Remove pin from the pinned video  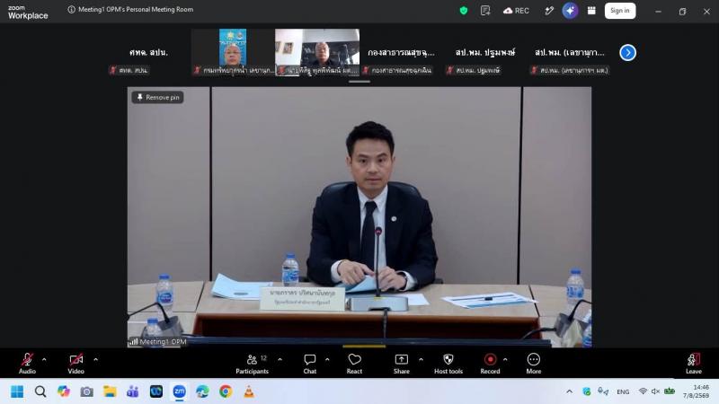point(158,97)
